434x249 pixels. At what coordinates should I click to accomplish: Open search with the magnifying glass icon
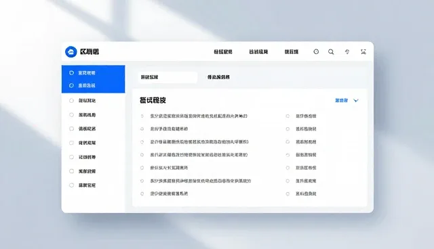pyautogui.click(x=331, y=52)
